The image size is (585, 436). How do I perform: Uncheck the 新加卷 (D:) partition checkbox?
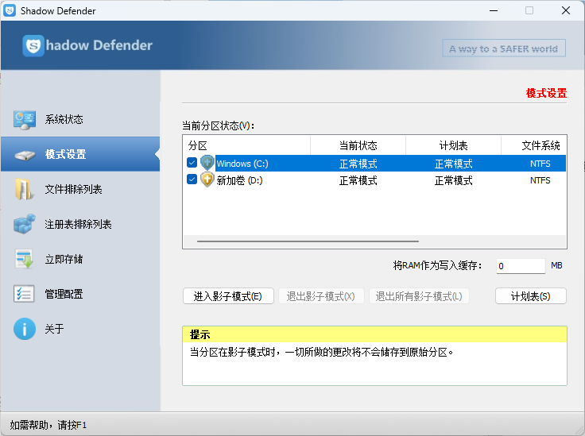(192, 179)
